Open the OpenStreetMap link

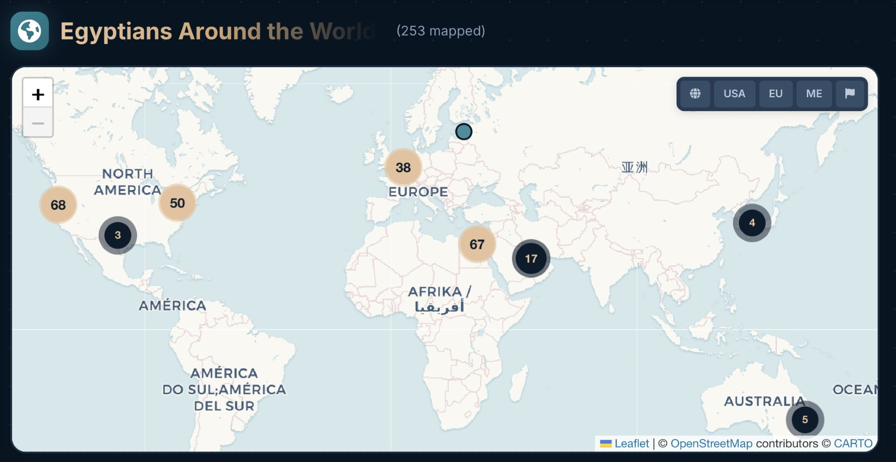click(711, 444)
